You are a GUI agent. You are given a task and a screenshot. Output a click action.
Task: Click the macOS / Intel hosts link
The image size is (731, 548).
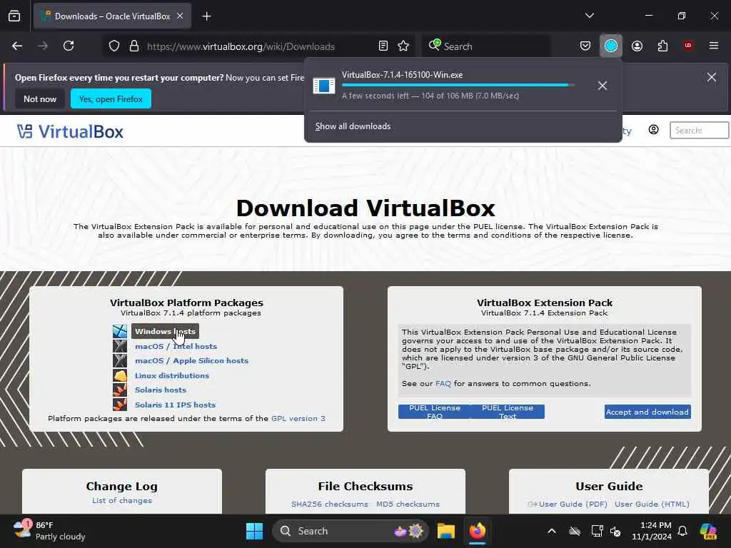click(176, 346)
